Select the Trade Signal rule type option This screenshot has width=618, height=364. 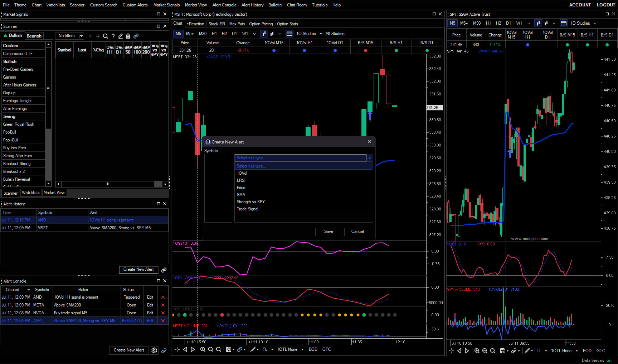(248, 209)
